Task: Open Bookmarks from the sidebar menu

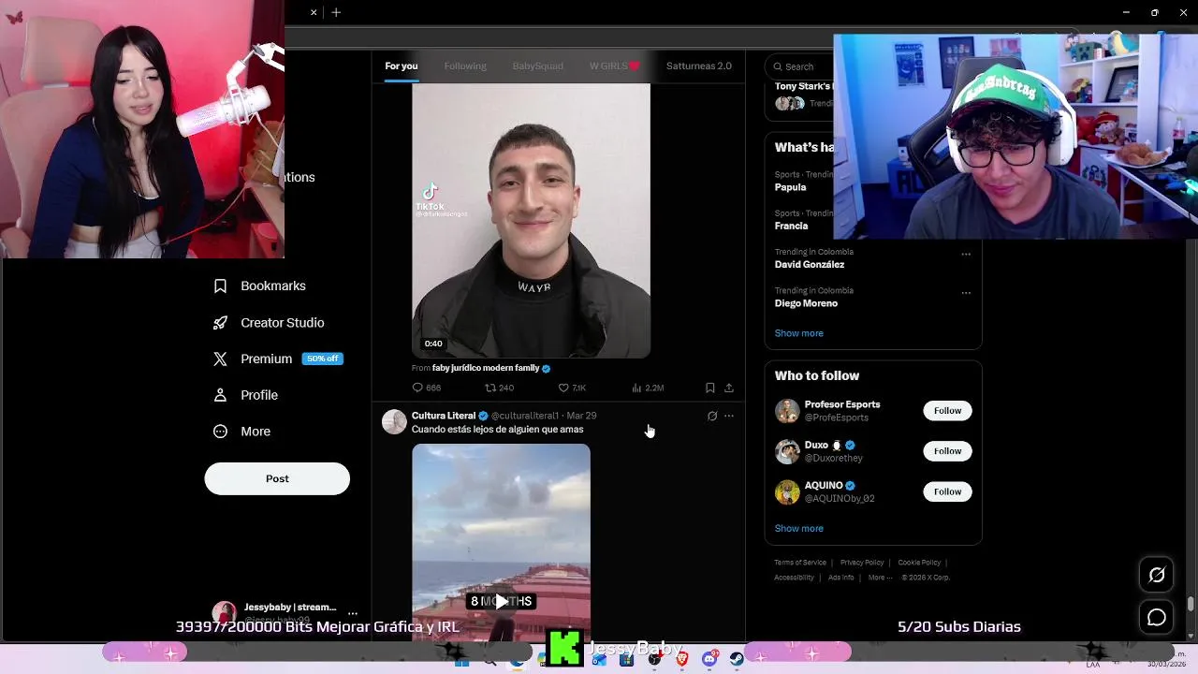Action: click(260, 286)
